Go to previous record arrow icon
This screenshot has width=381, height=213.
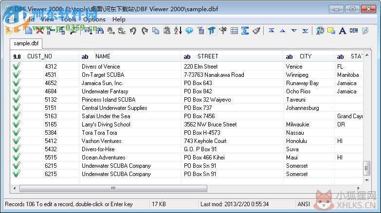282,31
